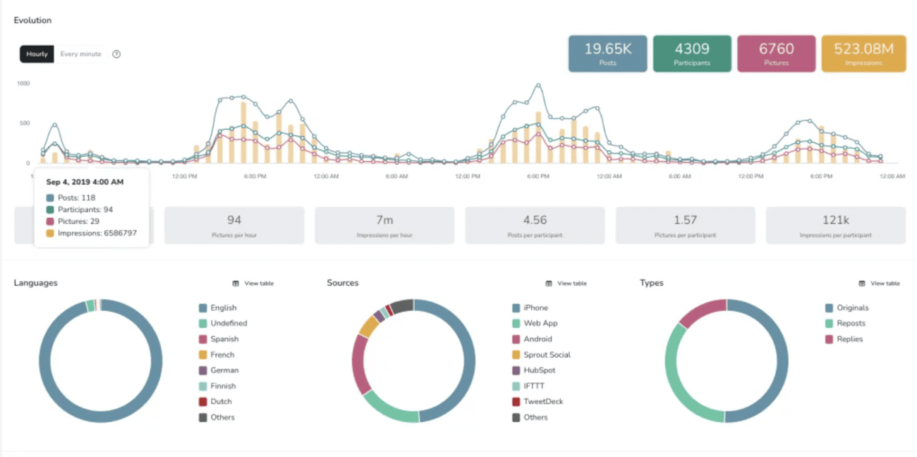Click the English legend color swatch
917x457 pixels.
pyautogui.click(x=203, y=308)
